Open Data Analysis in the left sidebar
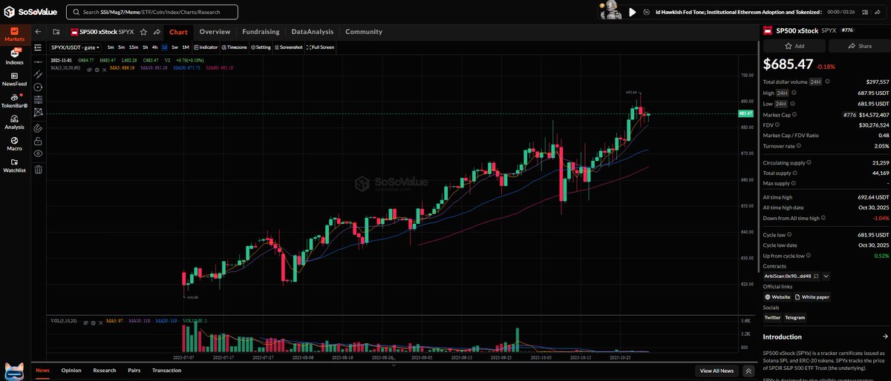891x381 pixels. [14, 122]
